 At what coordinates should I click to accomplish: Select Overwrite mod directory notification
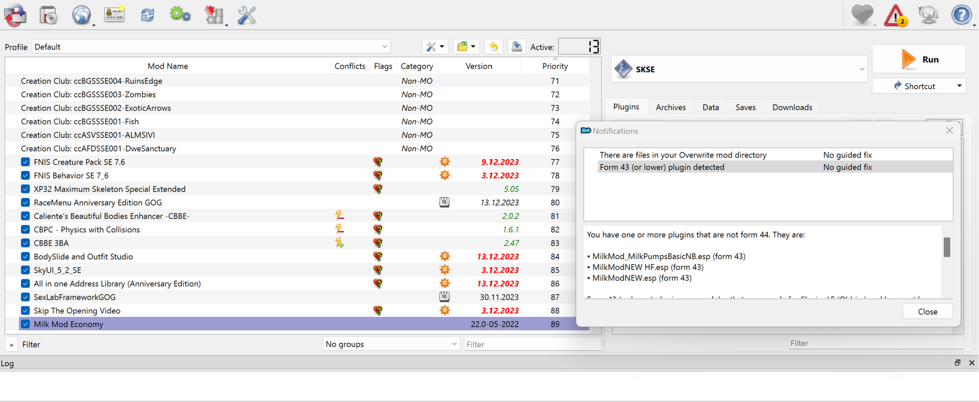tap(775, 155)
